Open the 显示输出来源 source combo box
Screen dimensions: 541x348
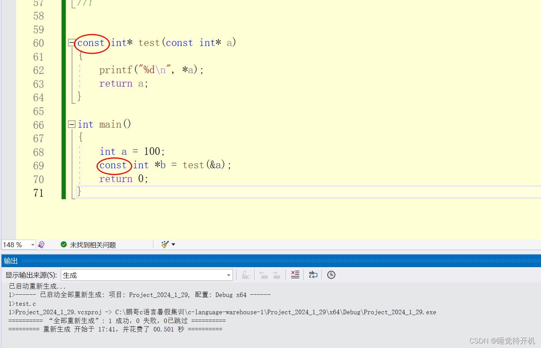click(x=147, y=275)
